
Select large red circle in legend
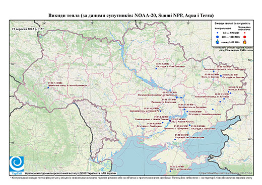(x=244, y=37)
